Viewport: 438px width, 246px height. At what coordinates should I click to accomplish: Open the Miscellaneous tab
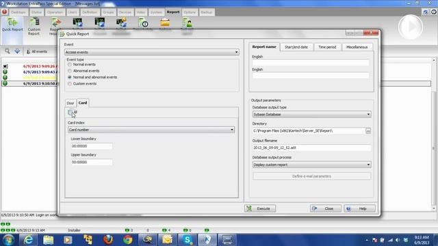(357, 47)
